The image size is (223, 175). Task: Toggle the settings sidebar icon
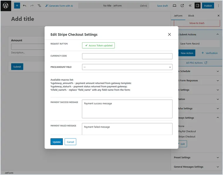[x=197, y=6]
